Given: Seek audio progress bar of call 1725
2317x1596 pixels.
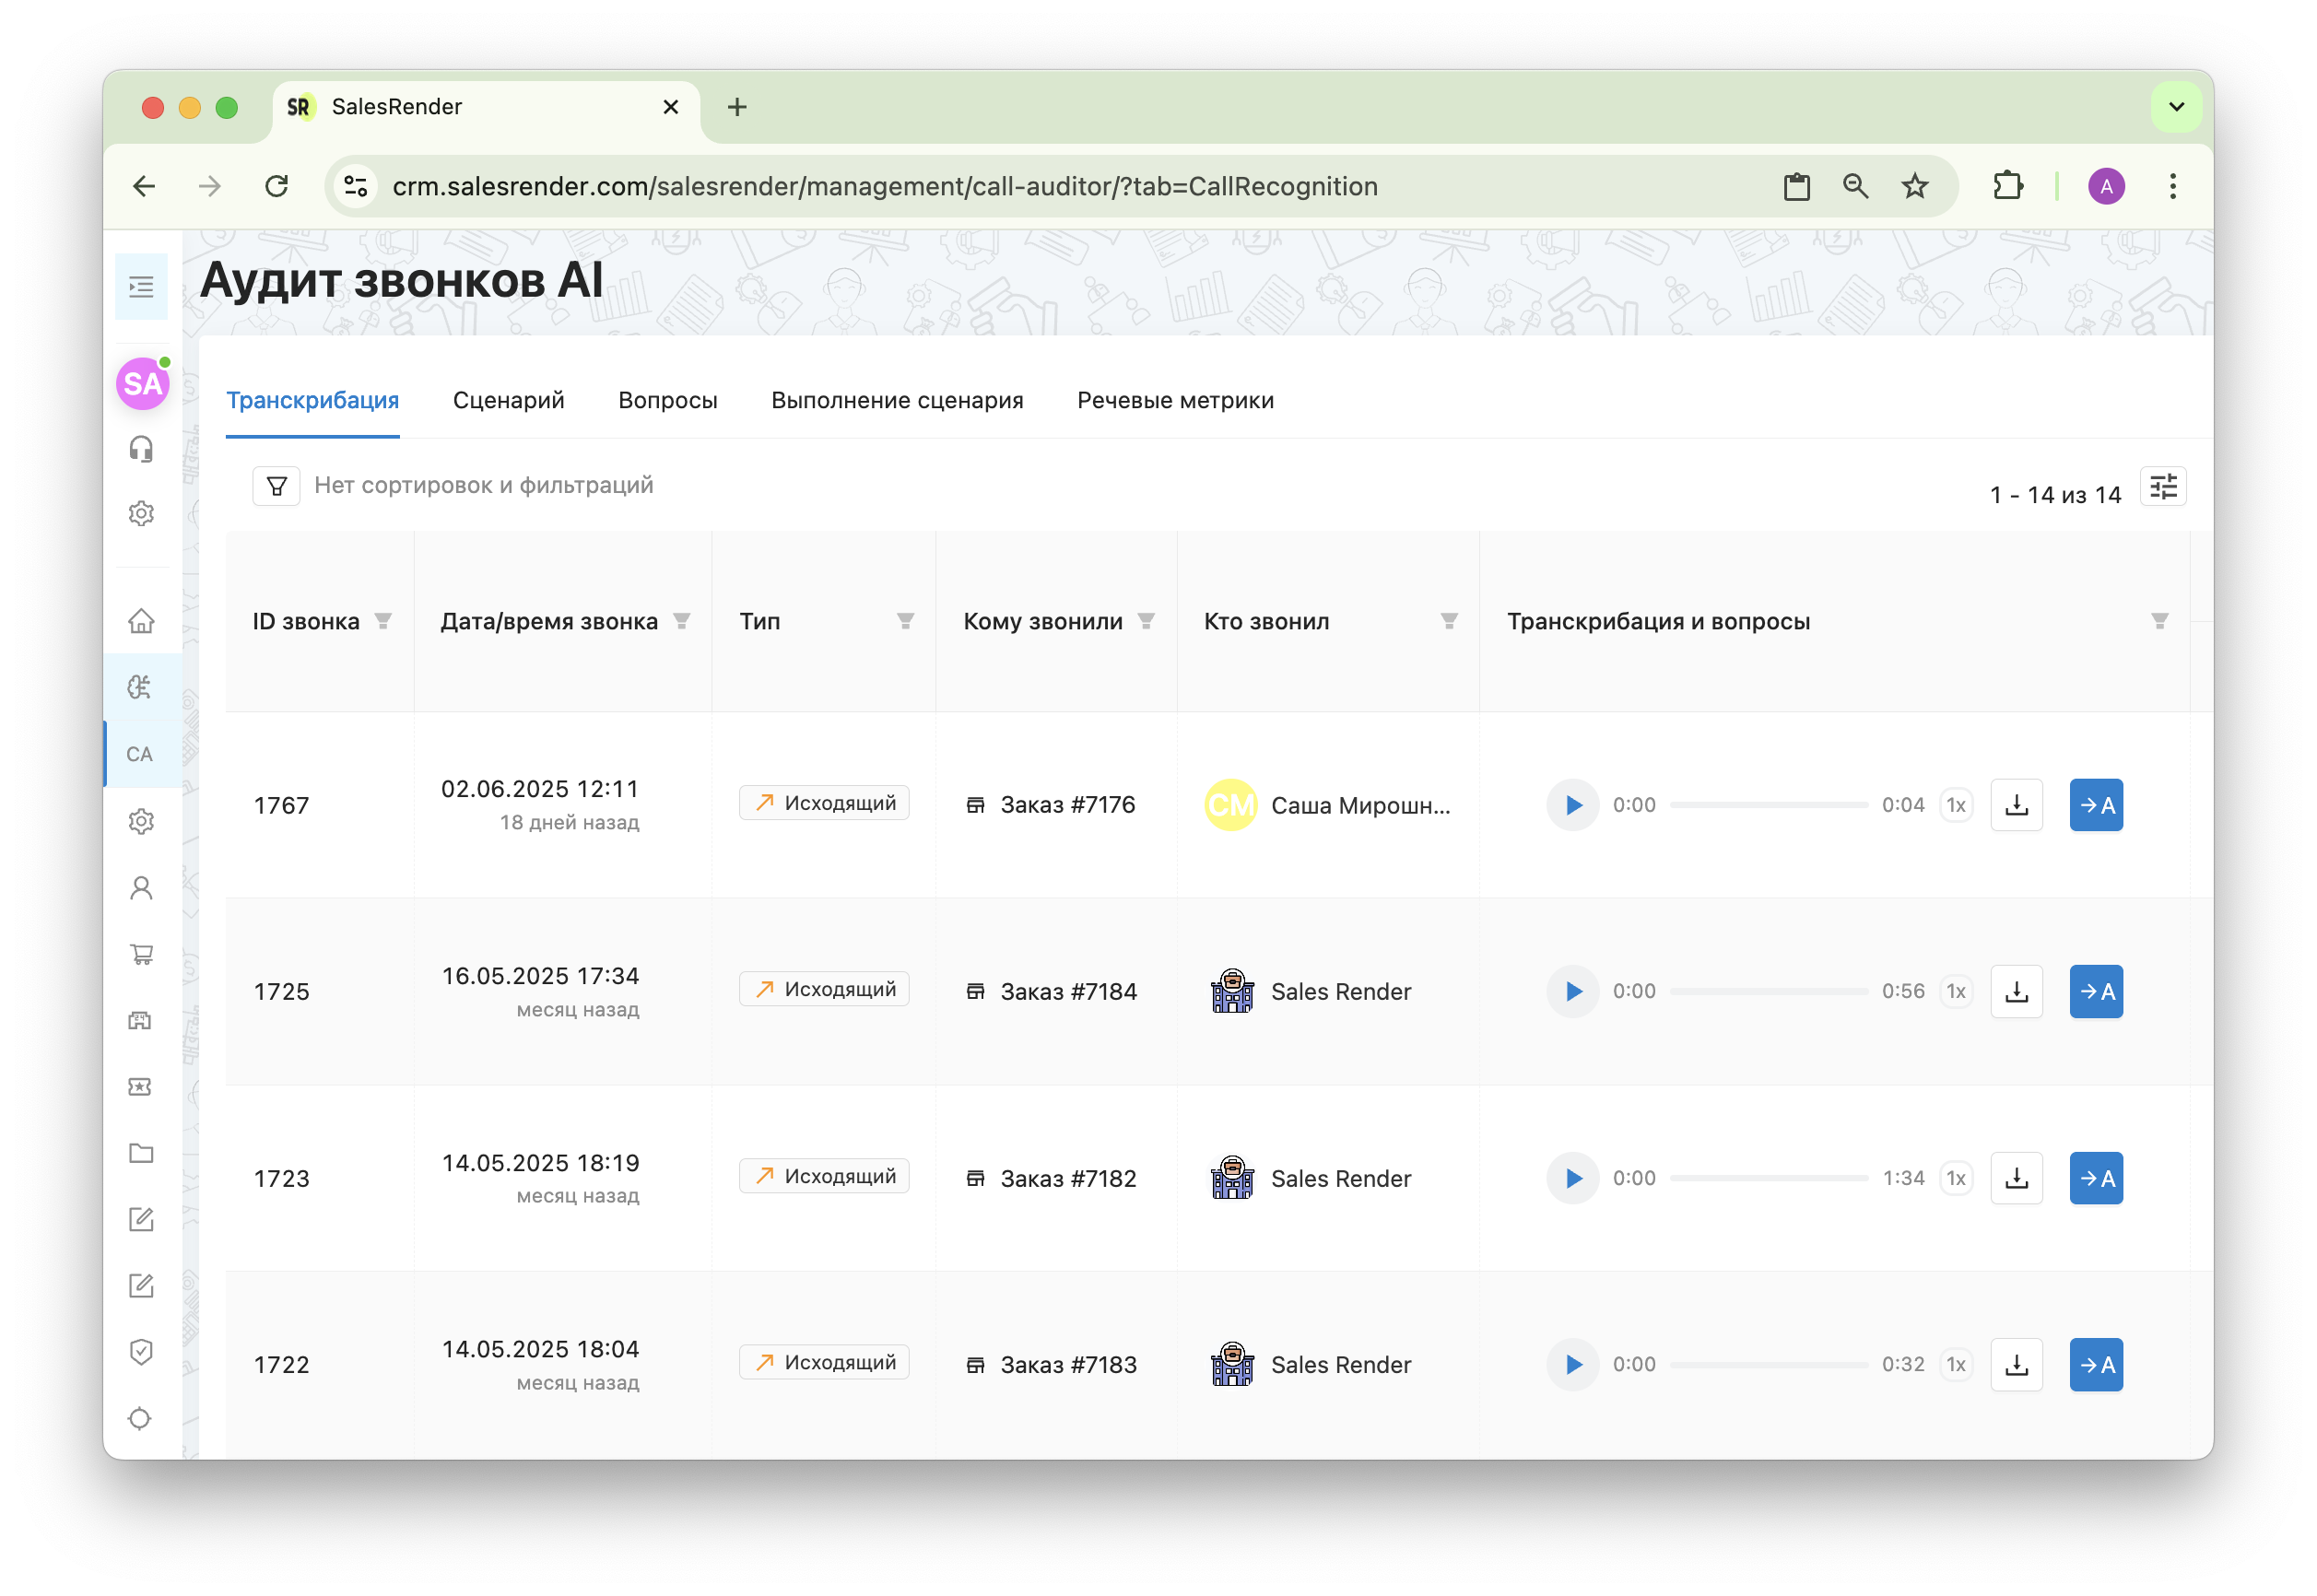Looking at the screenshot, I should click(x=1768, y=991).
